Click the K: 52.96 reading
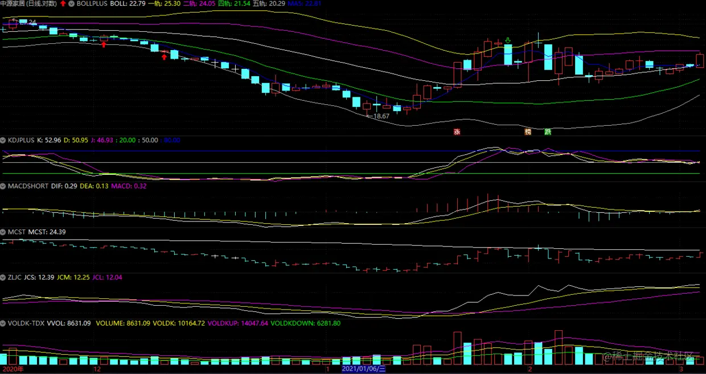706x374 pixels. 49,140
